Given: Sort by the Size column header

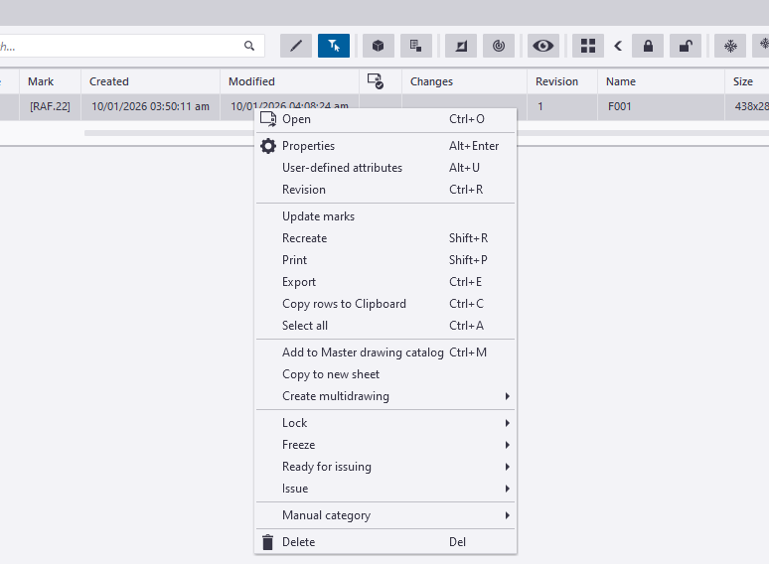Looking at the screenshot, I should click(747, 81).
